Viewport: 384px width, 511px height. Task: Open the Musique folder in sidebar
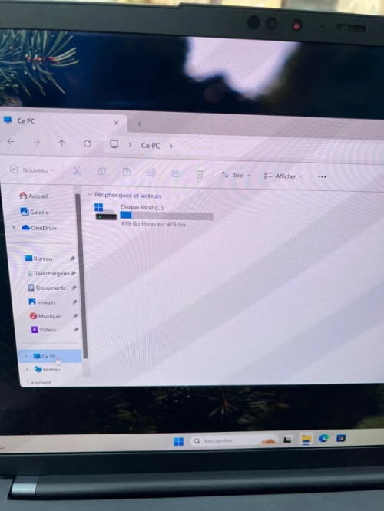[x=45, y=316]
